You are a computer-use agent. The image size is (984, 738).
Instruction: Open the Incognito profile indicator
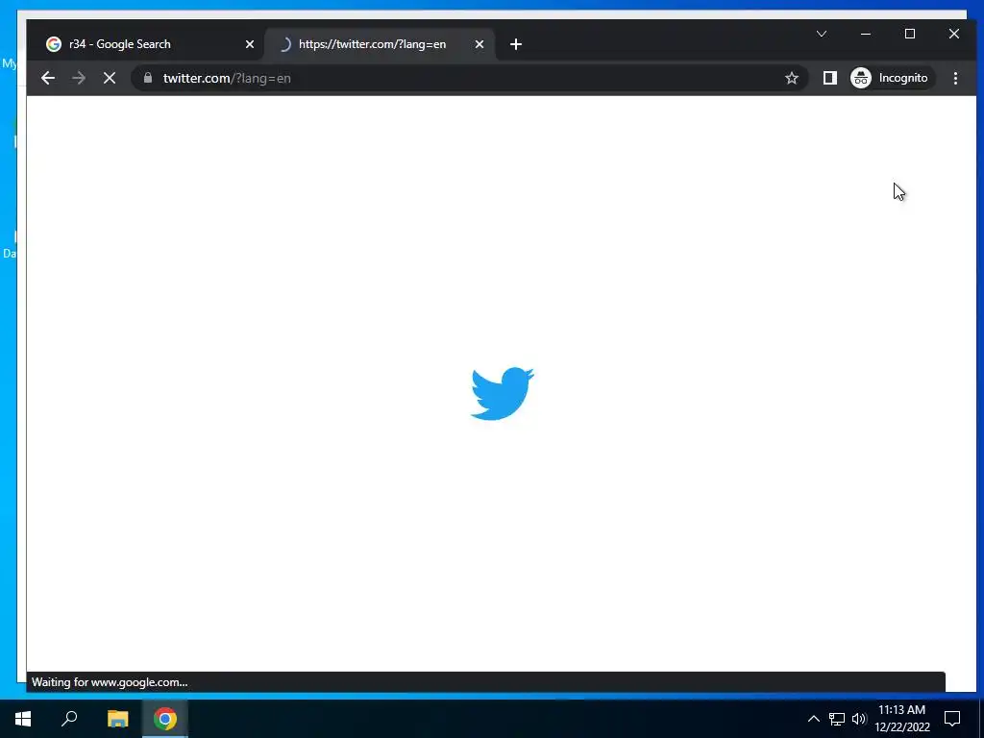[x=891, y=78]
